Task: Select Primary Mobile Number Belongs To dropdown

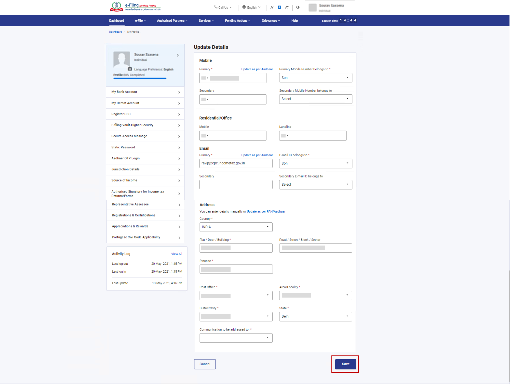Action: click(315, 78)
